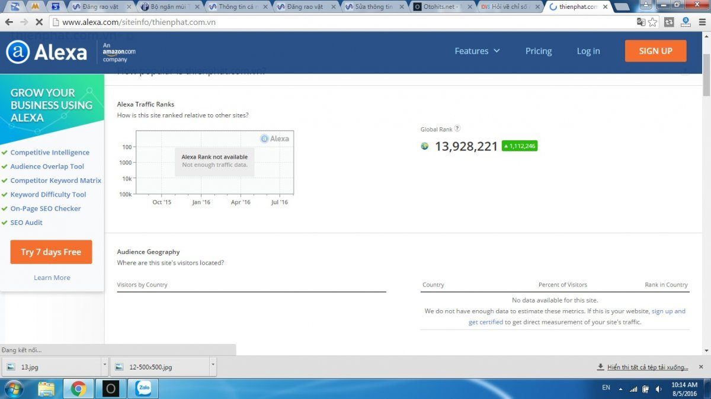Image resolution: width=711 pixels, height=399 pixels.
Task: Open the new tab button
Action: click(x=622, y=7)
